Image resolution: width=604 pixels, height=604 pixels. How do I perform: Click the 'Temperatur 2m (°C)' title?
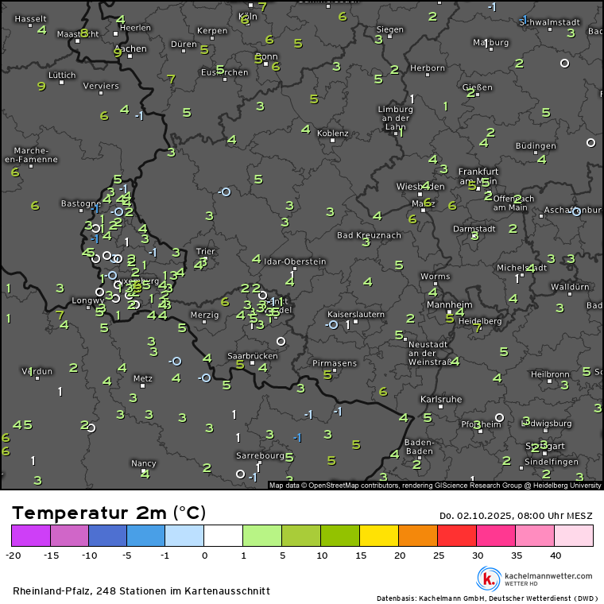[109, 513]
